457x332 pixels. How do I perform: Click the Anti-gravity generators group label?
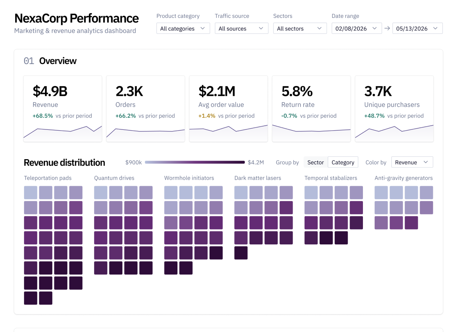coord(404,178)
